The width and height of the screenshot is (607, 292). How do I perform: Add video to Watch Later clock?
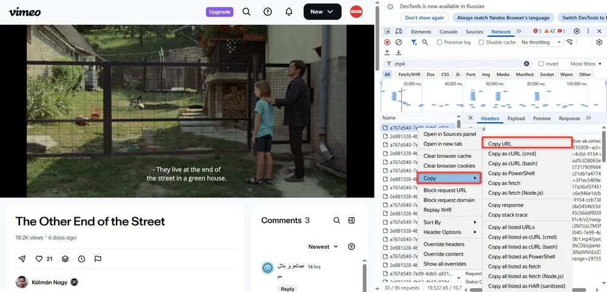(81, 259)
